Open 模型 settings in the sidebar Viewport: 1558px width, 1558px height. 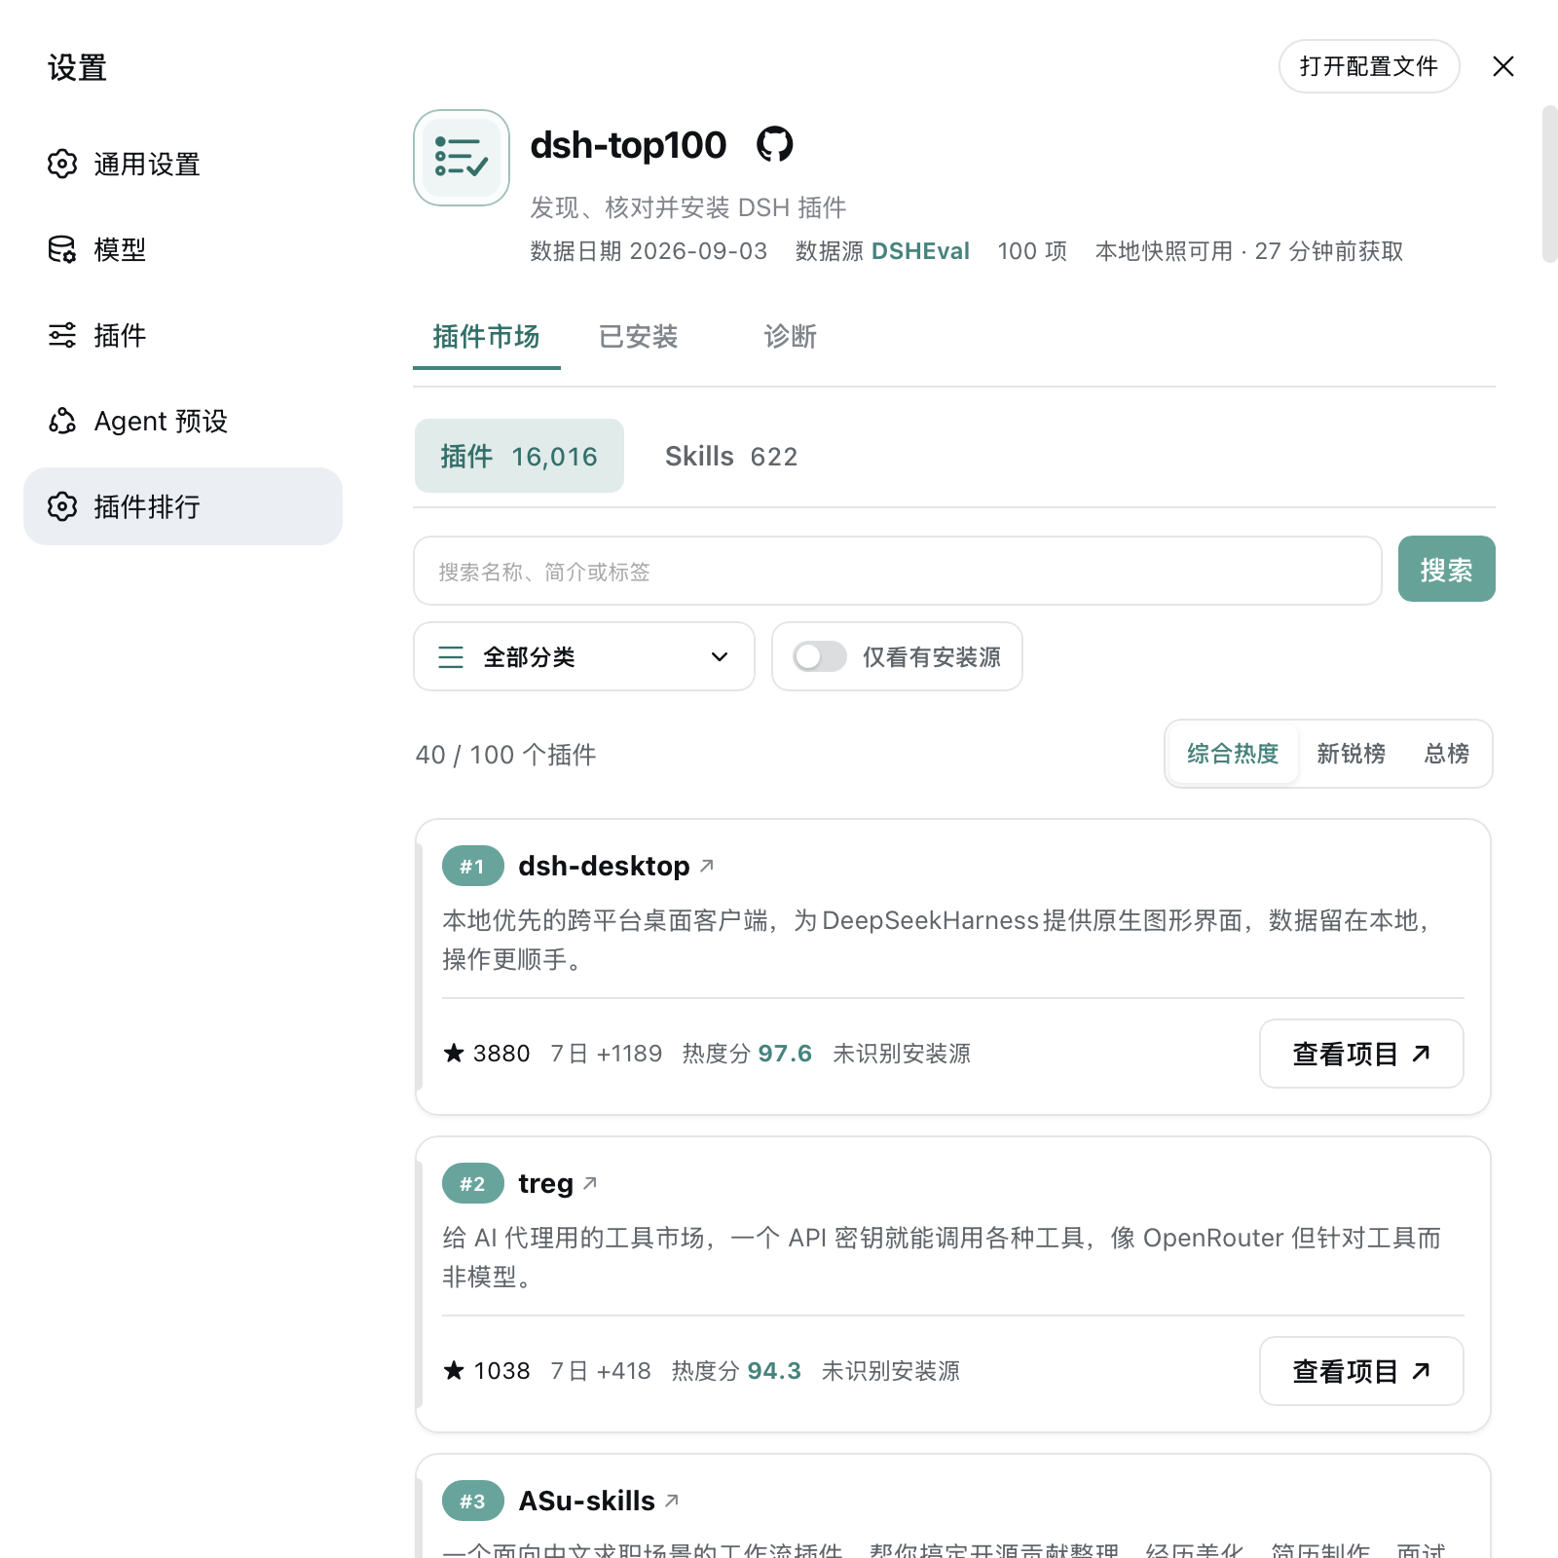183,249
